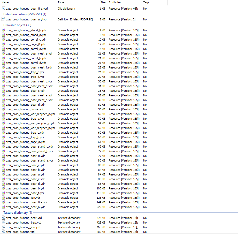
Task: Collapse the Definition Entries (PSO/RSC) group
Action: coord(25,14)
